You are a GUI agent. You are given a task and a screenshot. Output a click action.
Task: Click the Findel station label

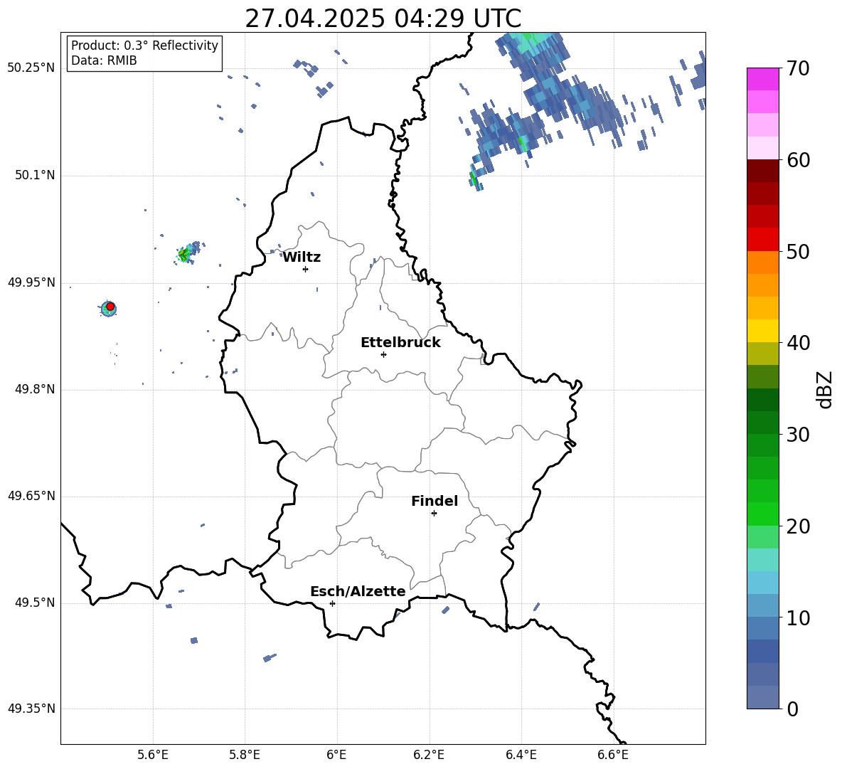tap(435, 501)
